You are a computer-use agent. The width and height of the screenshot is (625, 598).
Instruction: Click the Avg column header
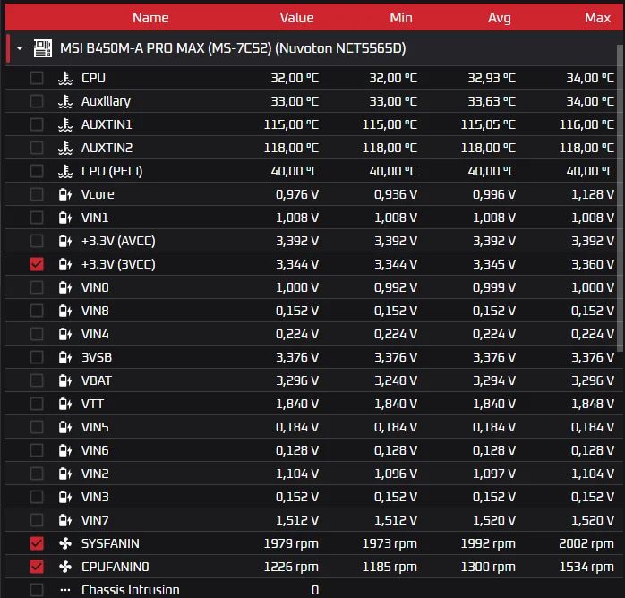(x=500, y=18)
